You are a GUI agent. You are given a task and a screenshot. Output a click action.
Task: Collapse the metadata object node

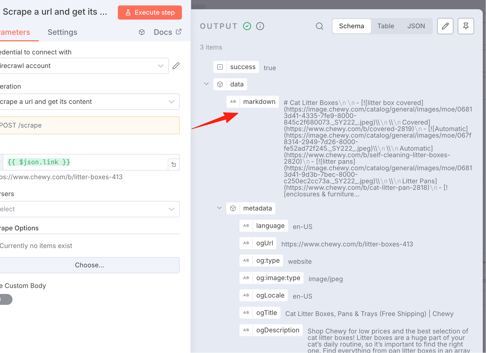[x=219, y=208]
